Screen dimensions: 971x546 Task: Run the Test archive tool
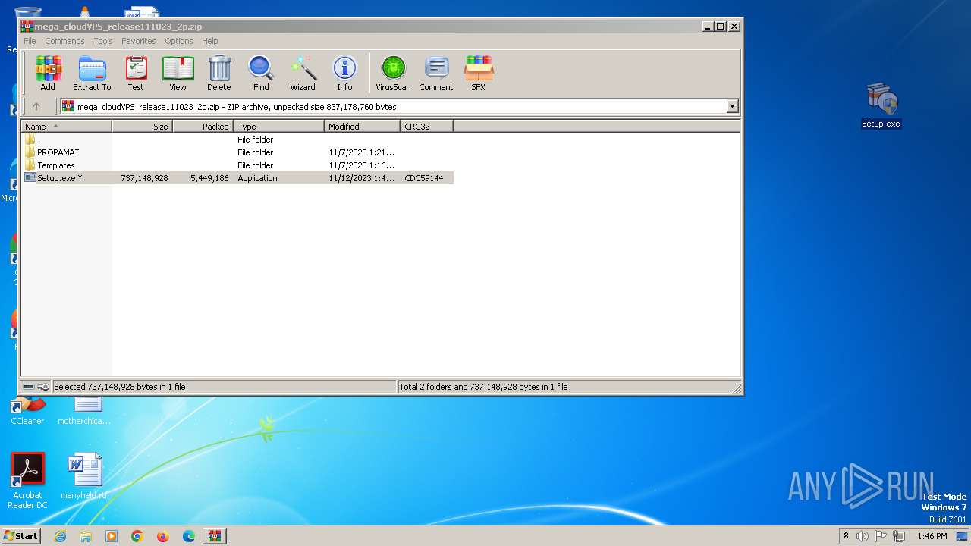coord(136,74)
